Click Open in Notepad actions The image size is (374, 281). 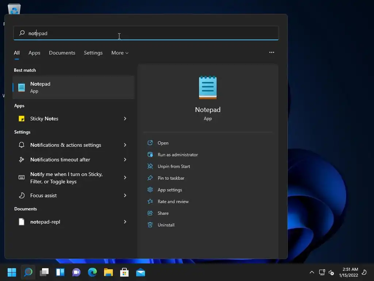pyautogui.click(x=163, y=143)
